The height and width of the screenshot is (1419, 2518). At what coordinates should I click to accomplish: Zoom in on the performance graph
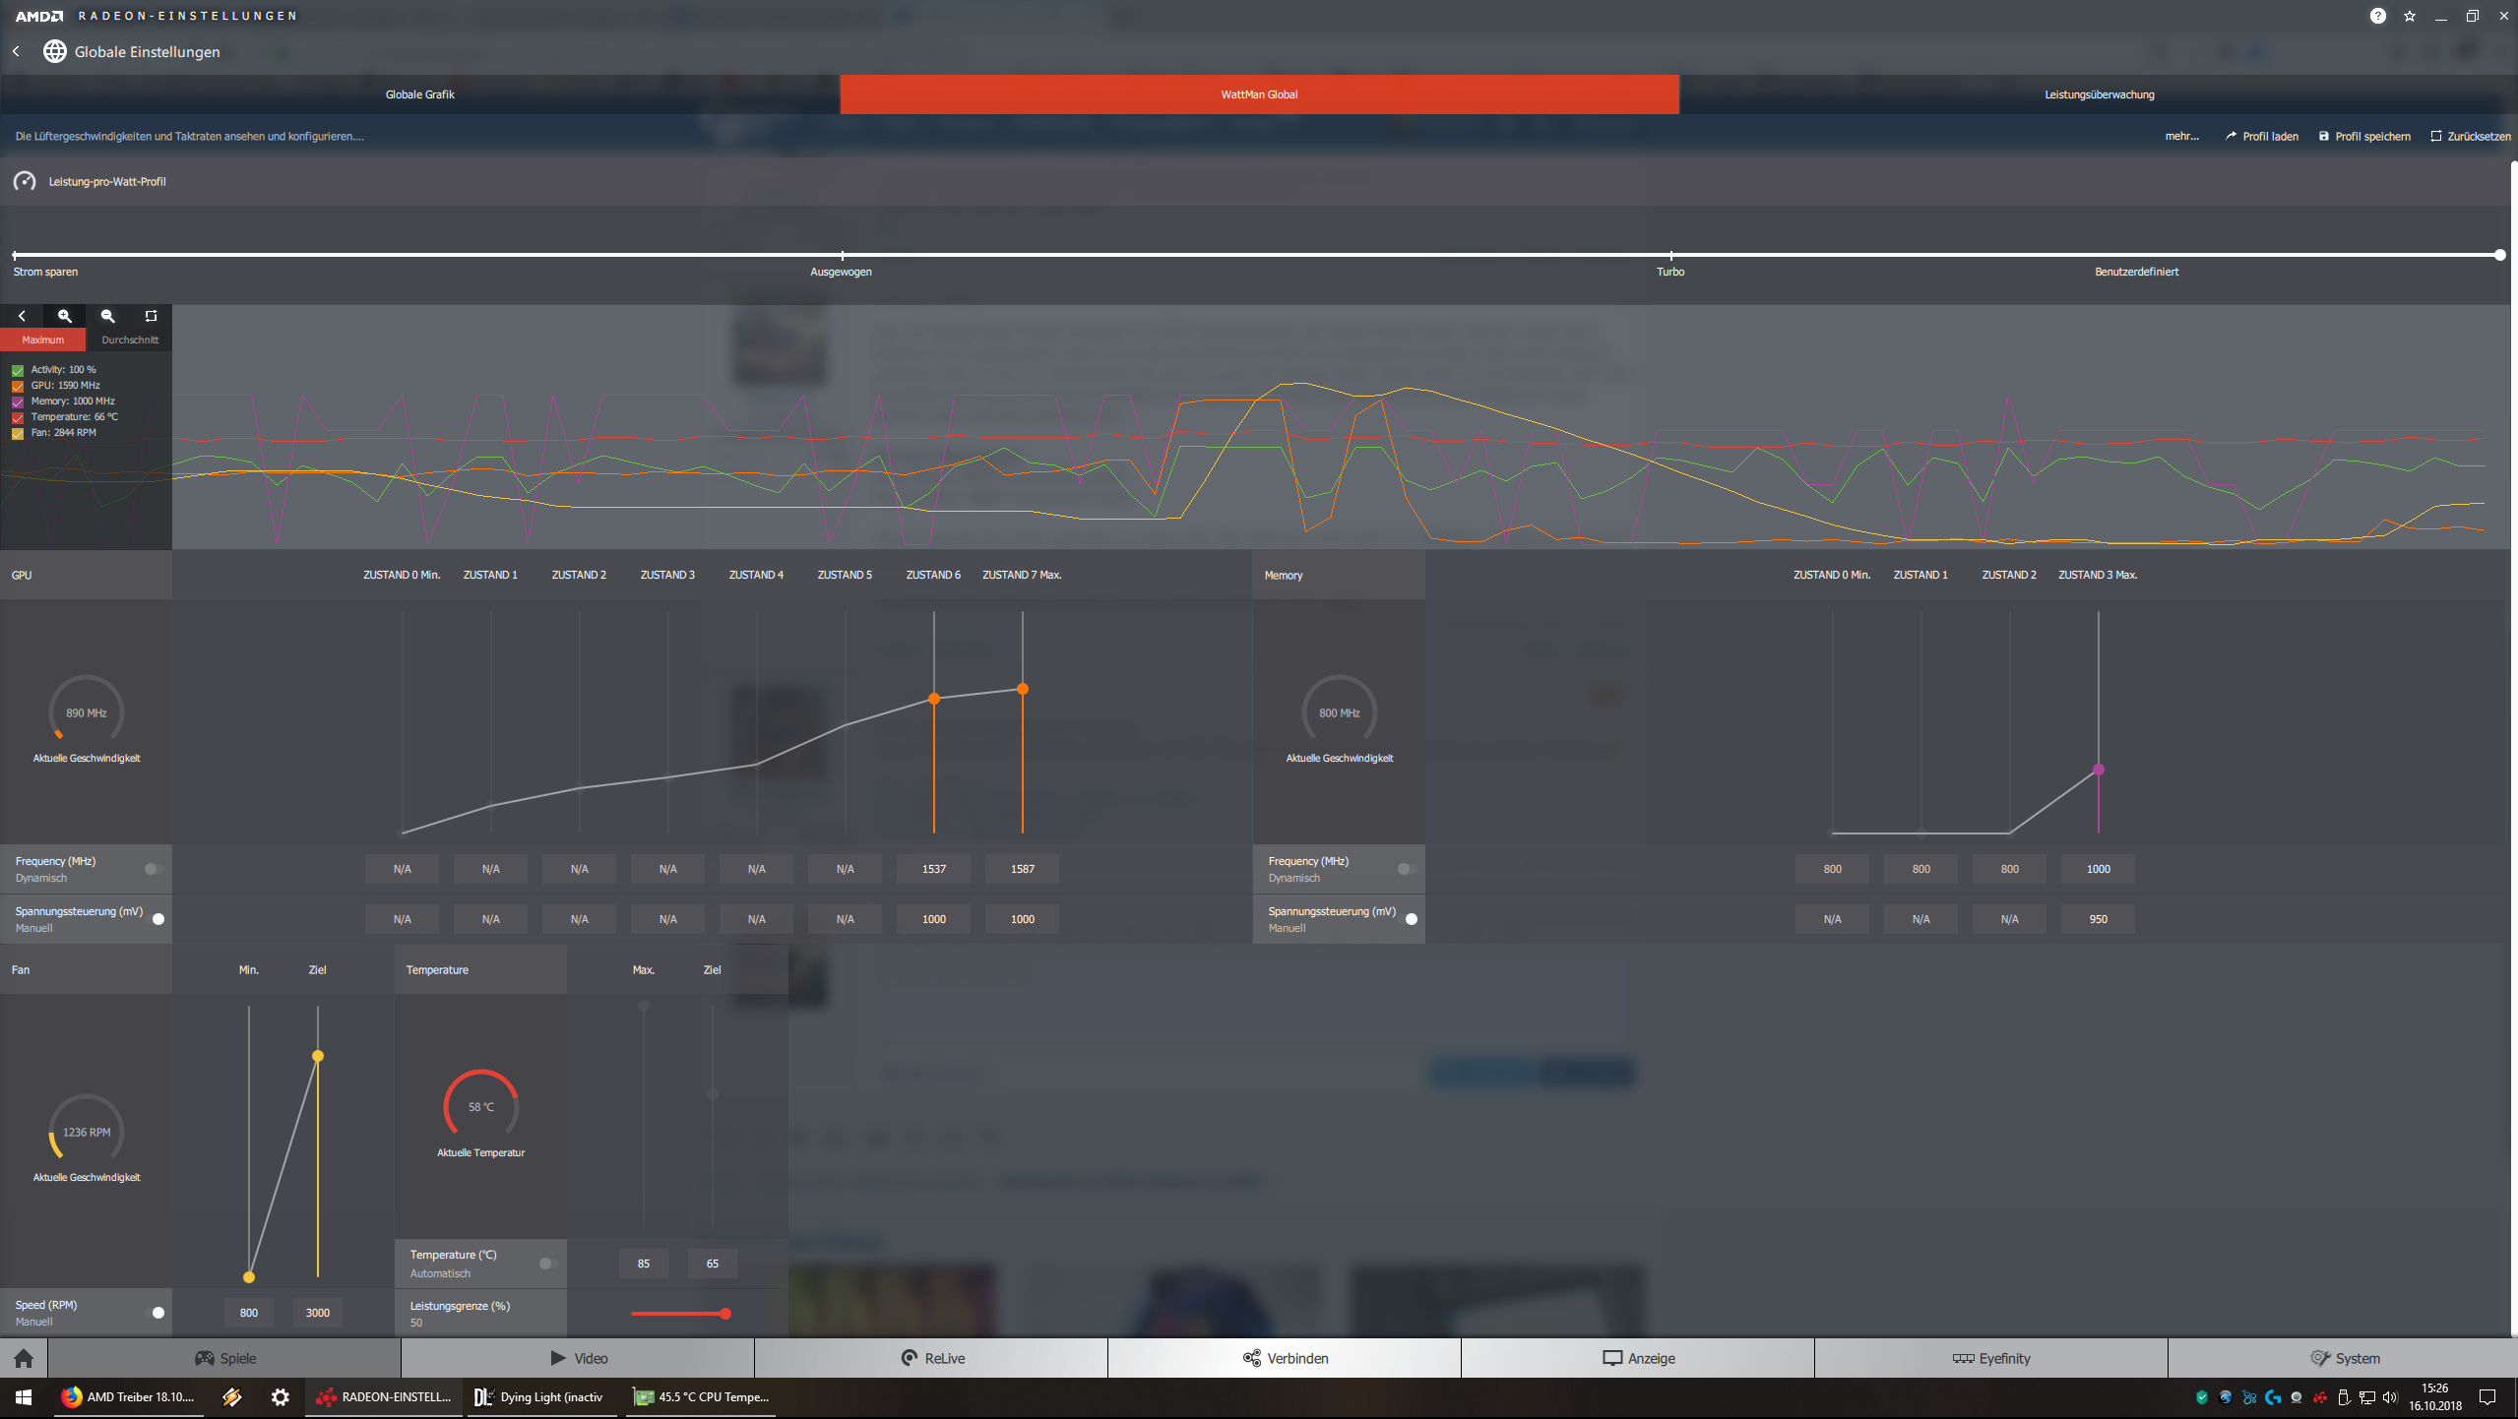click(65, 316)
